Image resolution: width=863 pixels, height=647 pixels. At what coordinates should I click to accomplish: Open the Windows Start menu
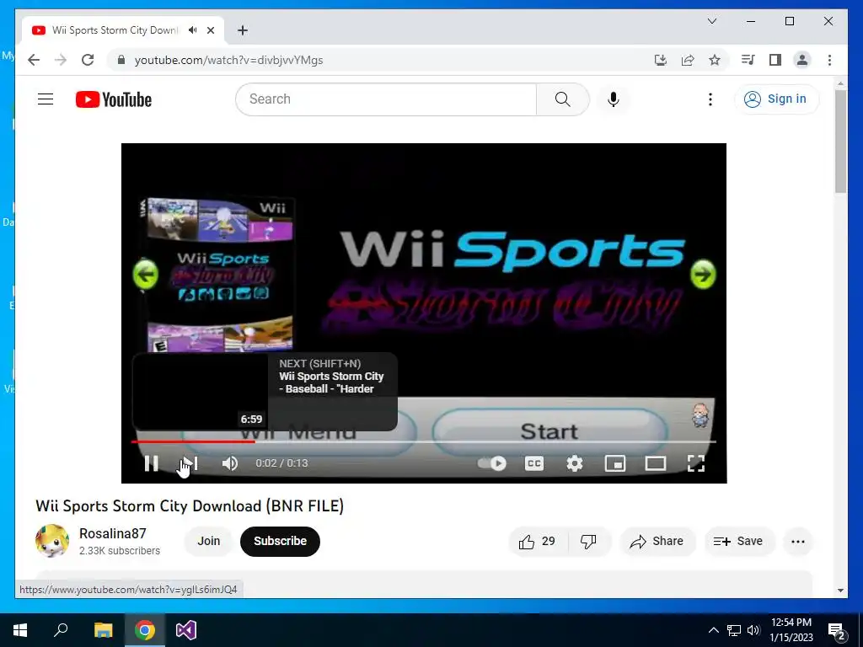(20, 630)
